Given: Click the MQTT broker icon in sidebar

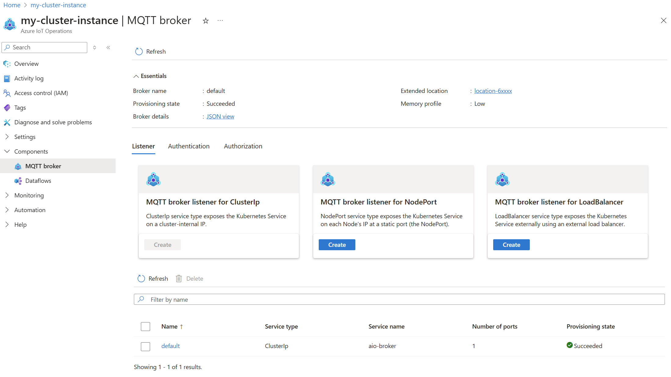Looking at the screenshot, I should pos(18,166).
